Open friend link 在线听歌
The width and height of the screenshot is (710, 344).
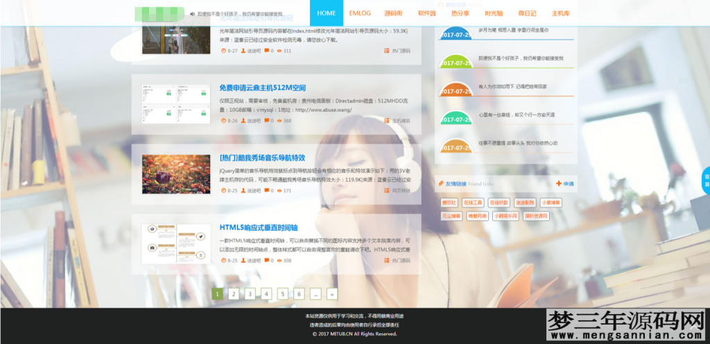tap(499, 203)
